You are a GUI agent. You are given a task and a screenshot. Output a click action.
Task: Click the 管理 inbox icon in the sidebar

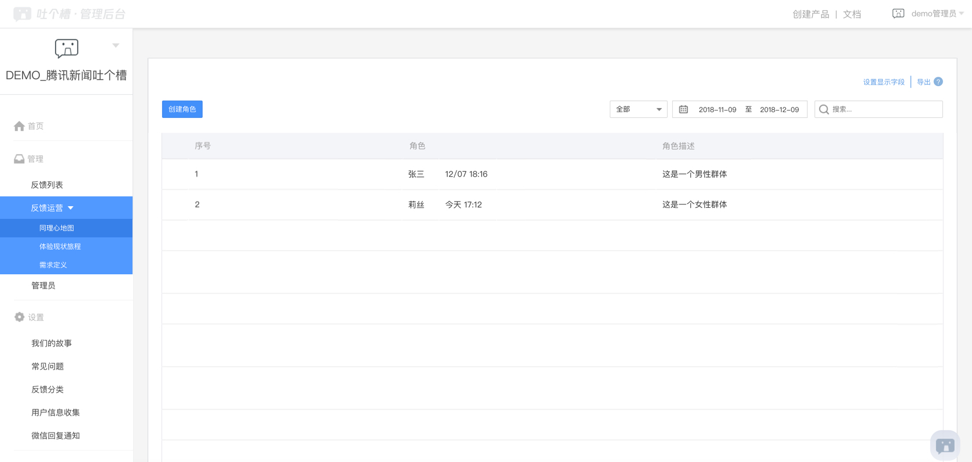tap(19, 159)
